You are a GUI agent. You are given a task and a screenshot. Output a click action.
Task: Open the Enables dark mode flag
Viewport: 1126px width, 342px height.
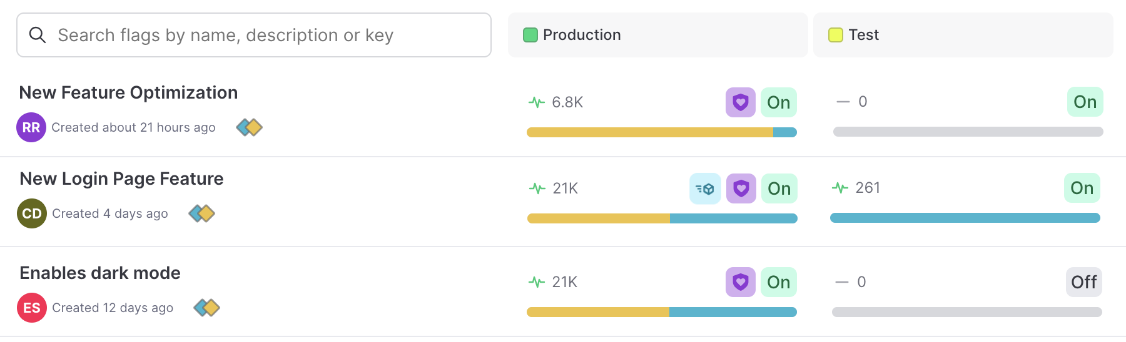pos(100,273)
